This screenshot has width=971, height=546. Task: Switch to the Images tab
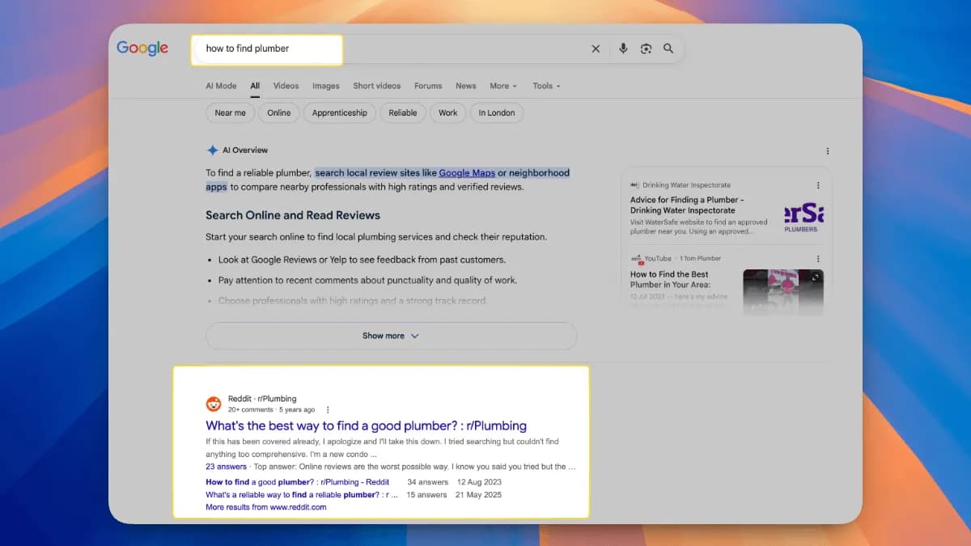[326, 86]
